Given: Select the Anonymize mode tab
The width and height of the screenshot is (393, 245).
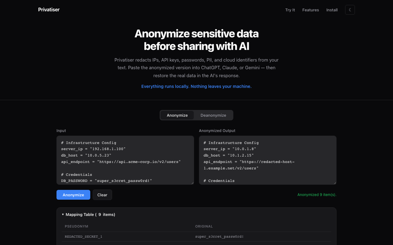Looking at the screenshot, I should [177, 115].
